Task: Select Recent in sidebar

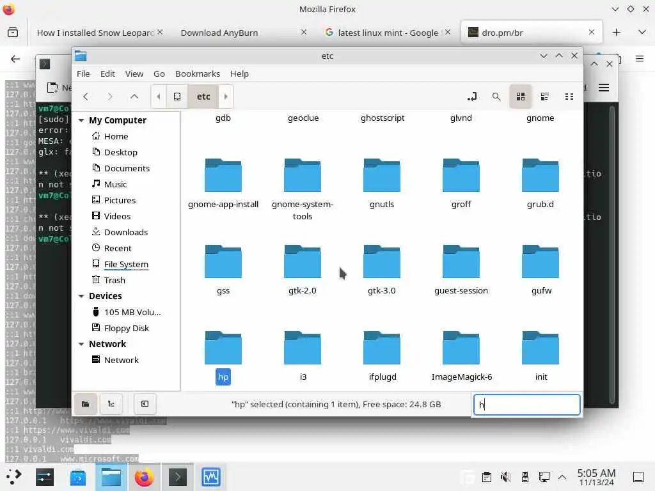Action: click(x=118, y=248)
